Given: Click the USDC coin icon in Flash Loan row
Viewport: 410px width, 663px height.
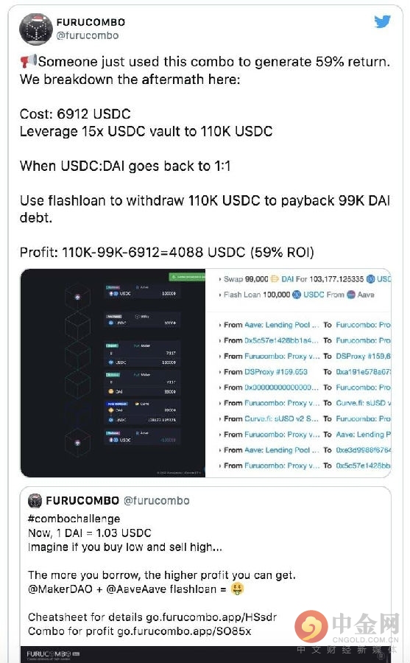Looking at the screenshot, I should coord(297,295).
